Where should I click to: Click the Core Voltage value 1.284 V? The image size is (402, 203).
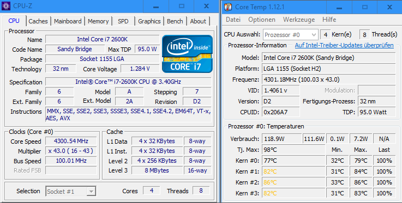pyautogui.click(x=140, y=69)
